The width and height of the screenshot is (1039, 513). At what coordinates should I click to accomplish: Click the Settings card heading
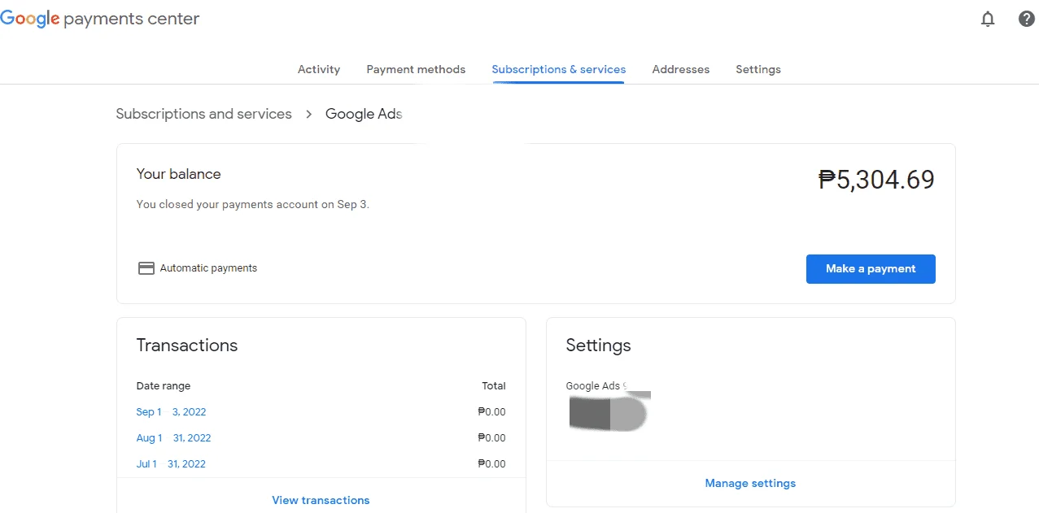tap(598, 346)
